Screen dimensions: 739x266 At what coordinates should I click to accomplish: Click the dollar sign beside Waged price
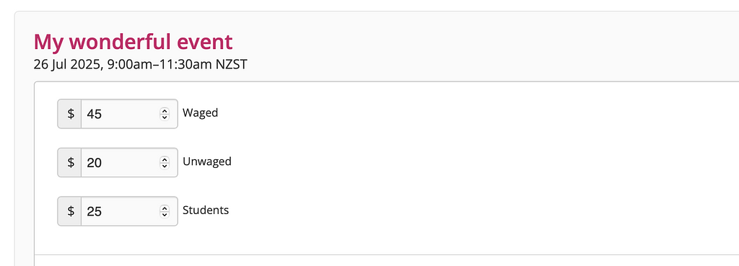[x=70, y=113]
